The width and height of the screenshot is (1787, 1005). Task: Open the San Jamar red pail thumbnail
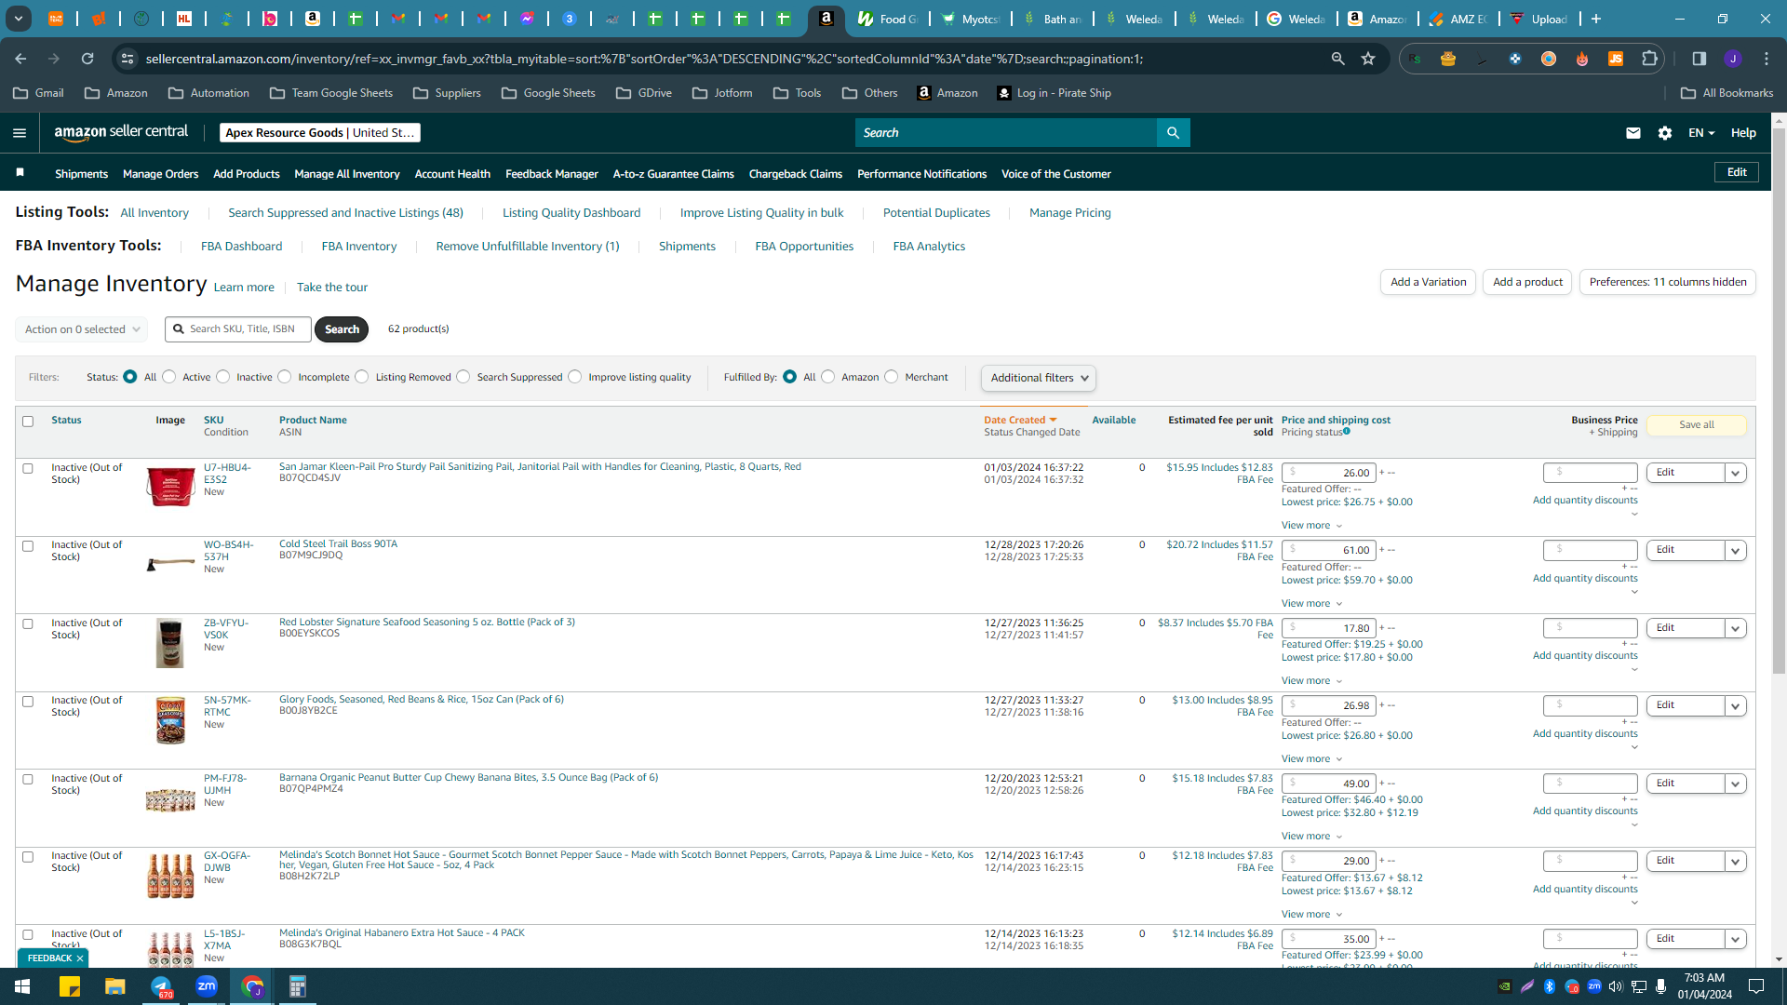tap(170, 487)
